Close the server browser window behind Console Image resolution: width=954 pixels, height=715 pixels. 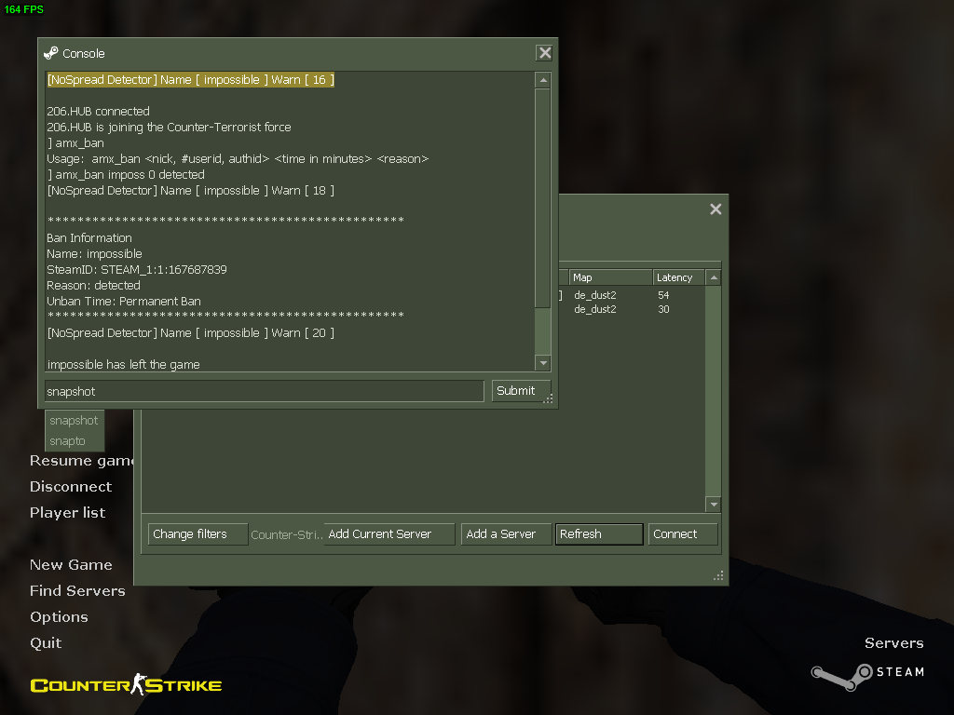coord(715,209)
